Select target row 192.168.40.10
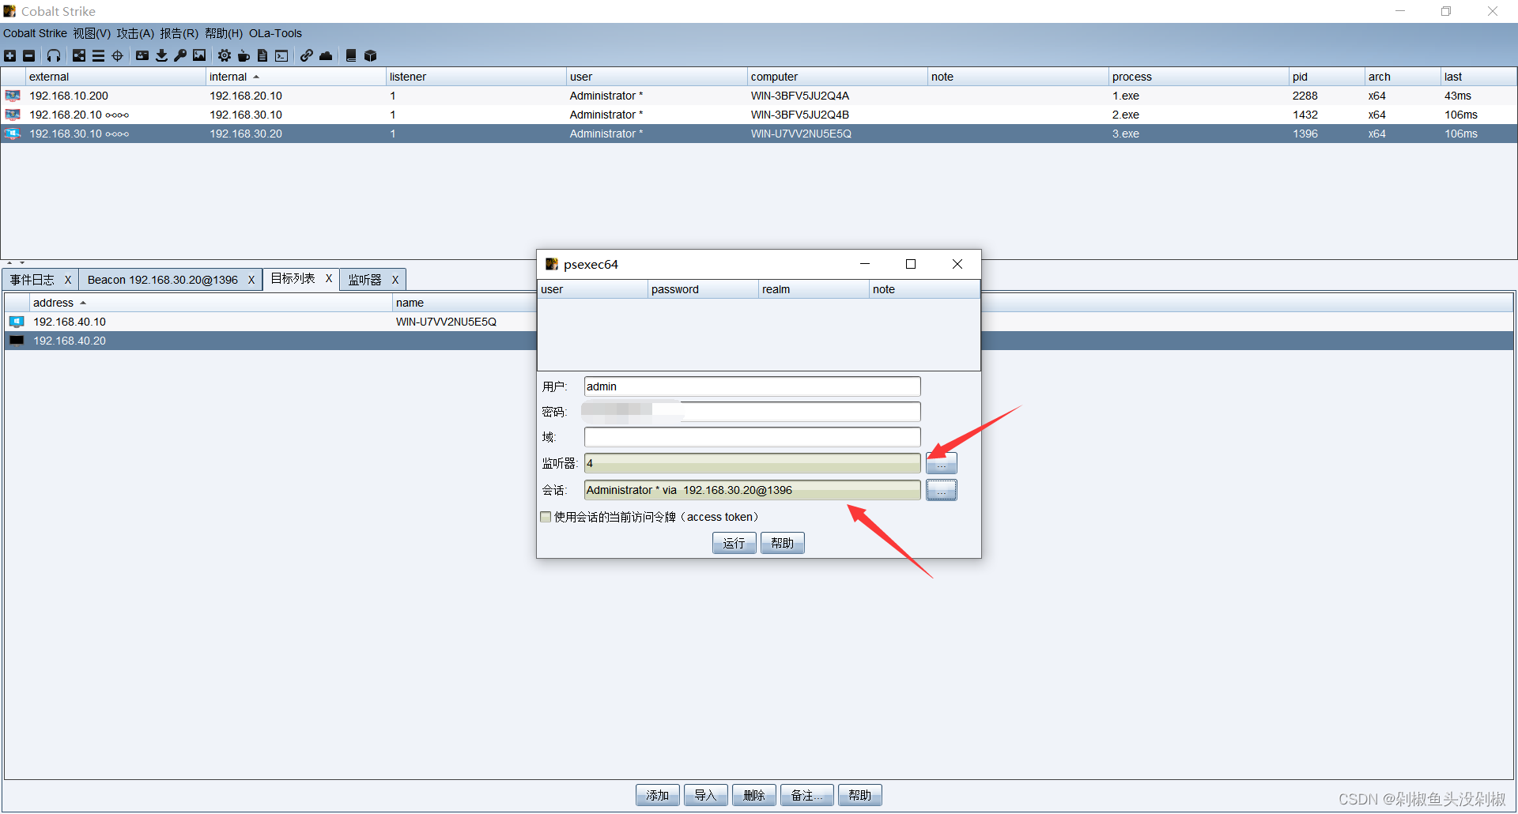The image size is (1518, 814). (270, 322)
